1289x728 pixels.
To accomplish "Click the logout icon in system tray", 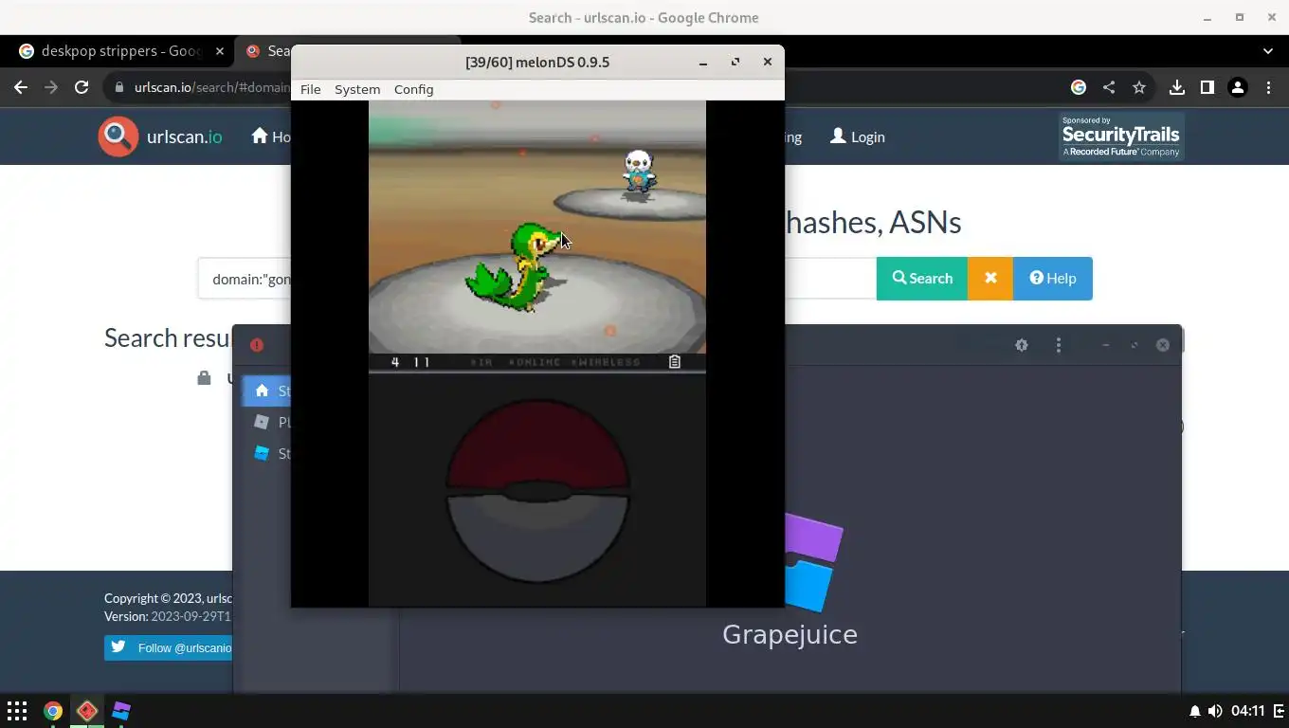I will point(1279,711).
